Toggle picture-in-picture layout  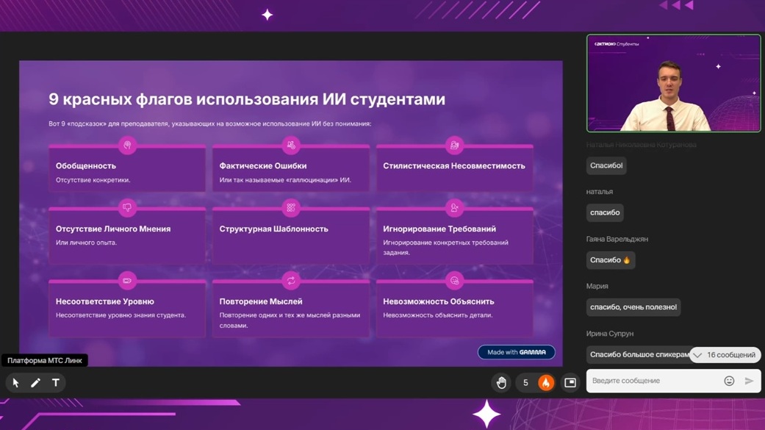point(570,383)
